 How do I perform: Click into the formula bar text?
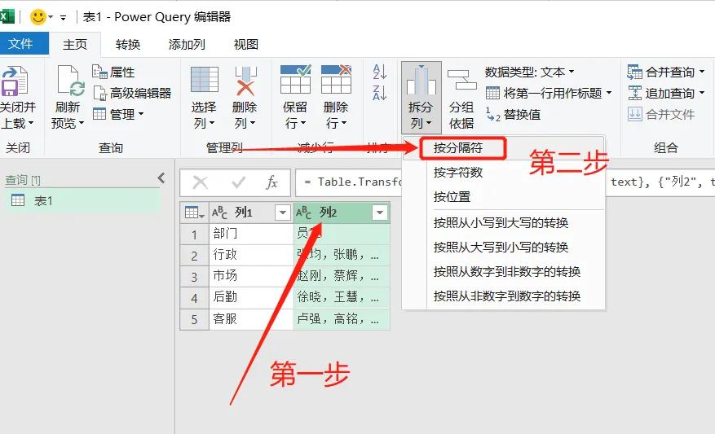tap(349, 182)
